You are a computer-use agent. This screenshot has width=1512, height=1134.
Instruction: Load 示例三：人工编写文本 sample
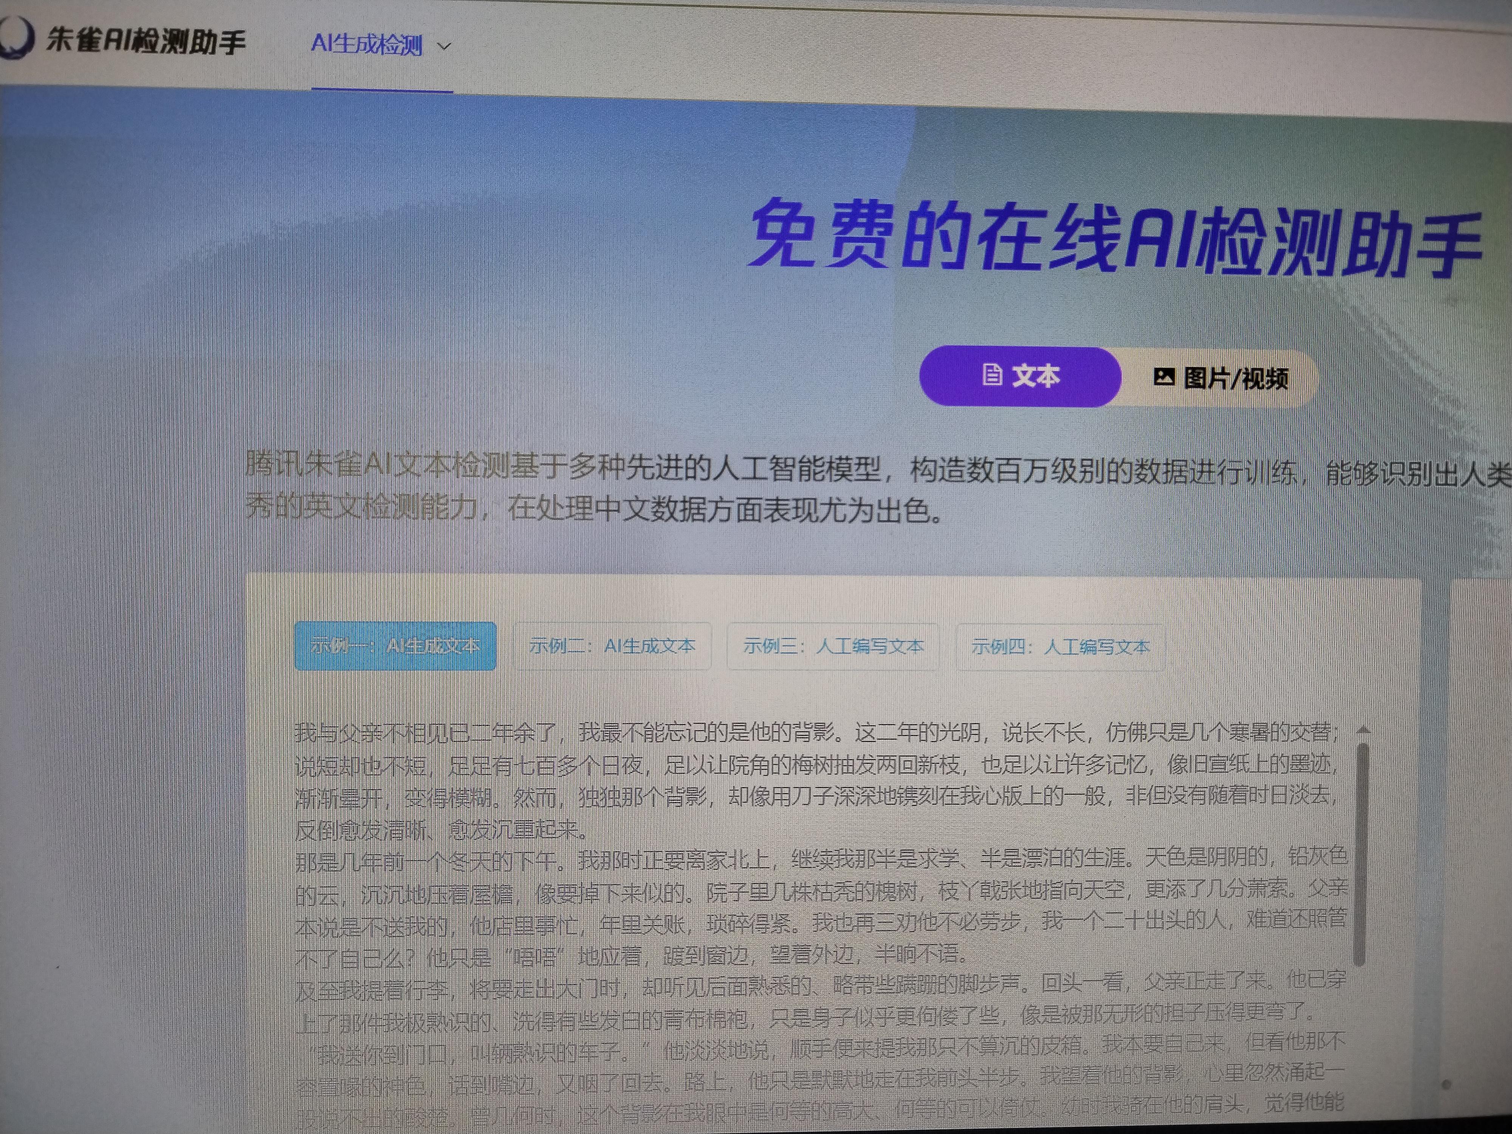pos(833,647)
